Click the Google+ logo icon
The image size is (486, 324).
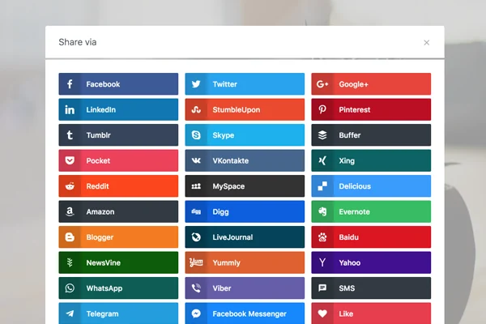[322, 84]
